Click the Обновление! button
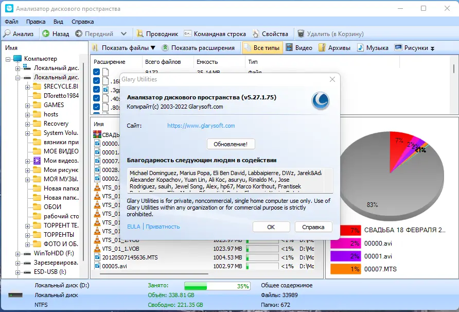This screenshot has width=459, height=312. click(231, 144)
